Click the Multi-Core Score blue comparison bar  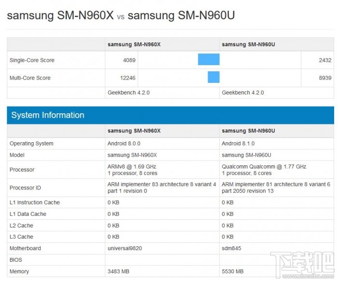[213, 77]
